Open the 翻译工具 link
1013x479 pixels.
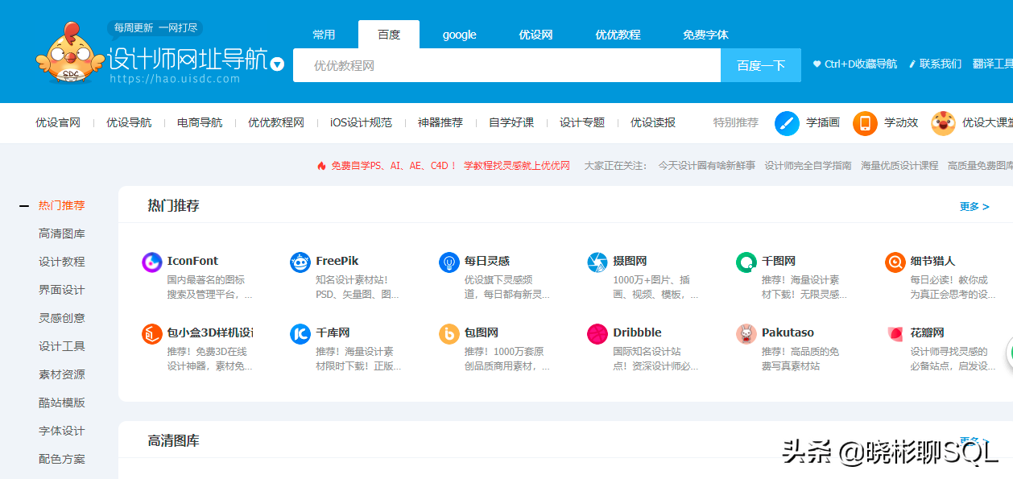tap(993, 64)
